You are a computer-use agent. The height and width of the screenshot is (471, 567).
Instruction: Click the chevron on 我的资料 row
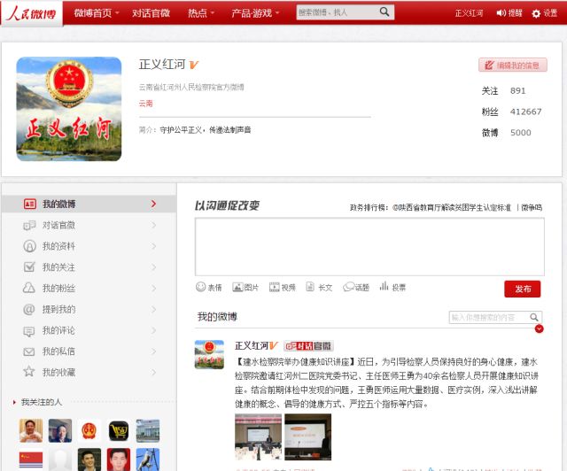(x=153, y=246)
